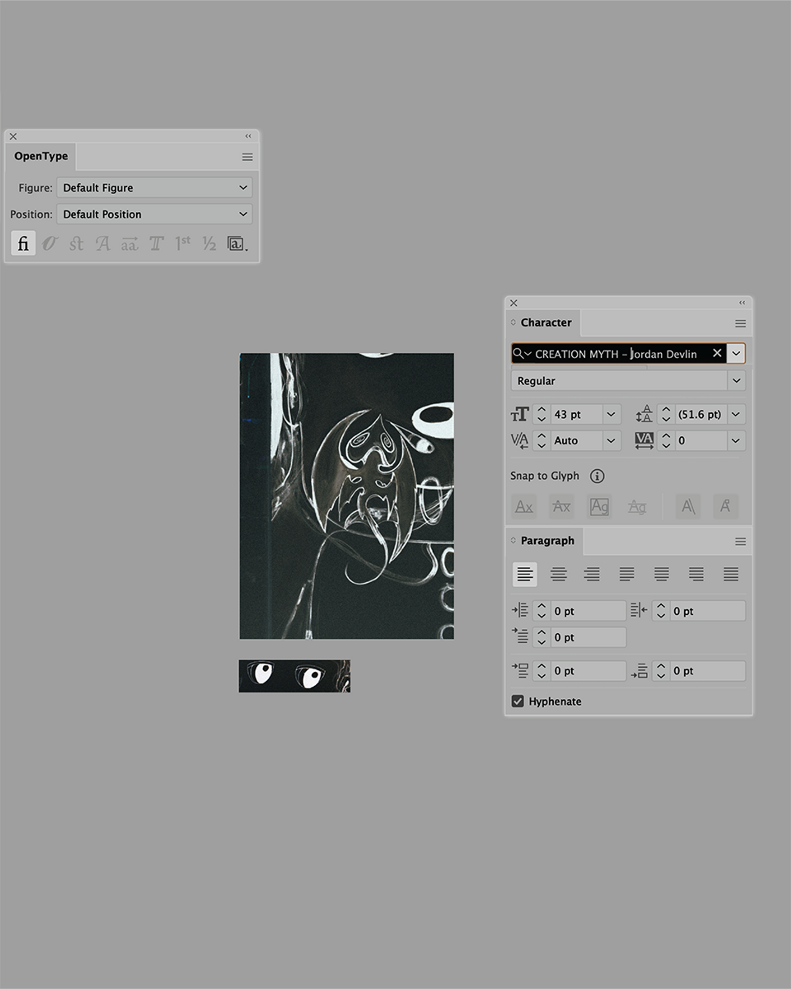Choose align right paragraph option
This screenshot has height=989, width=791.
(592, 574)
